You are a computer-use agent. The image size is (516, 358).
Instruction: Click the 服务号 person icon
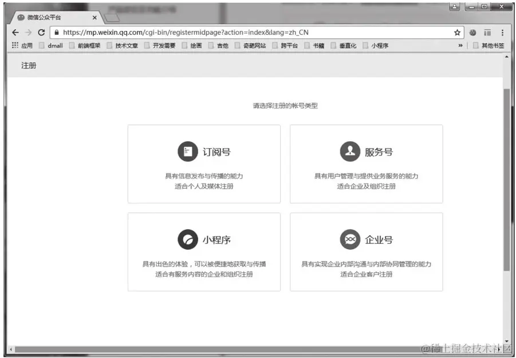coord(350,151)
